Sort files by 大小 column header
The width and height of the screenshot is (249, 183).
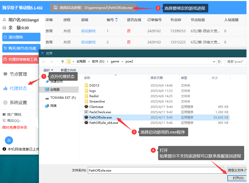tap(215, 78)
